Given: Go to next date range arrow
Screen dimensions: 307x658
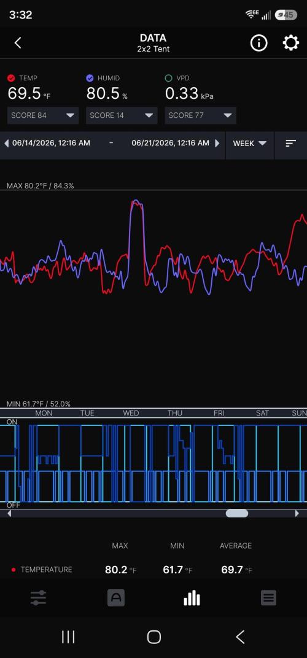Looking at the screenshot, I should (x=217, y=143).
